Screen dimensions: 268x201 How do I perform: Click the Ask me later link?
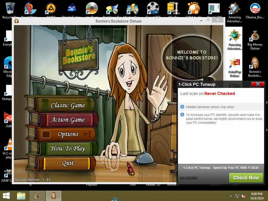pos(188,178)
